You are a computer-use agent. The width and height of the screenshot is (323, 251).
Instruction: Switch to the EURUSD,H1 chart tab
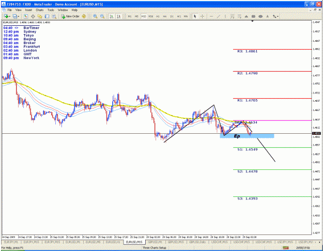(113, 242)
